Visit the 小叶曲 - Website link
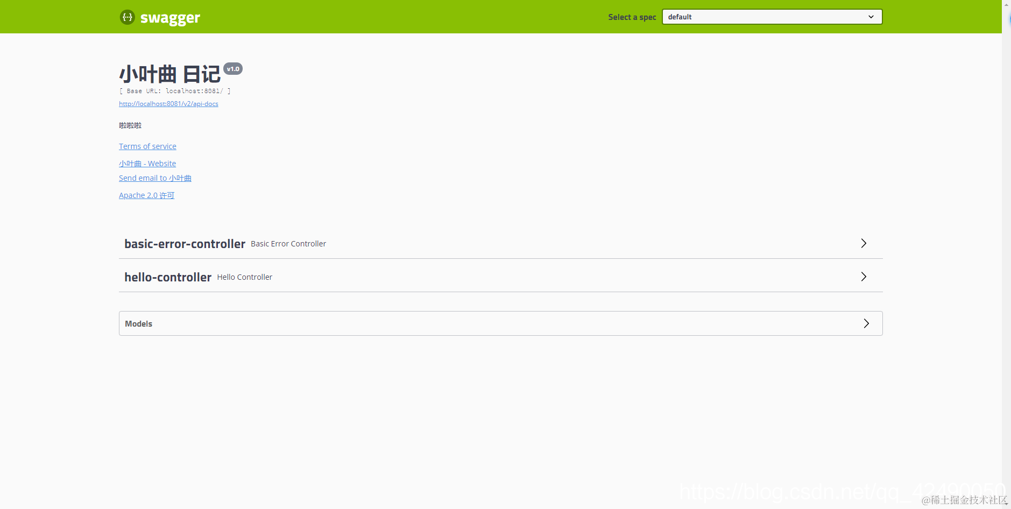The width and height of the screenshot is (1011, 509). click(147, 164)
